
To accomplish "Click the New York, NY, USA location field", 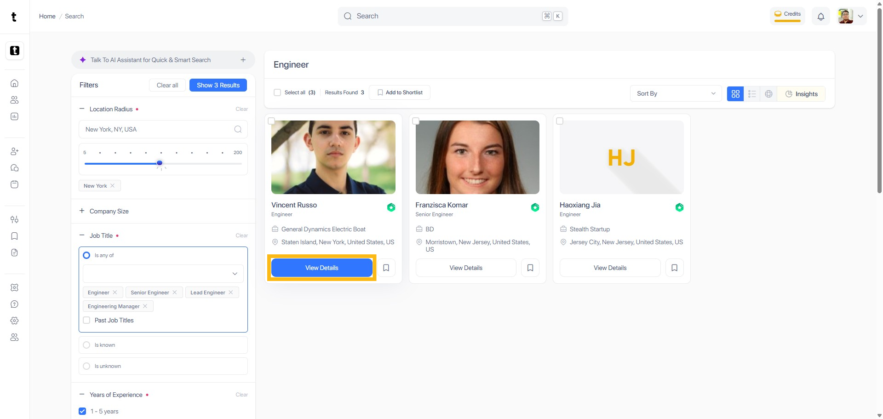I will coord(163,129).
